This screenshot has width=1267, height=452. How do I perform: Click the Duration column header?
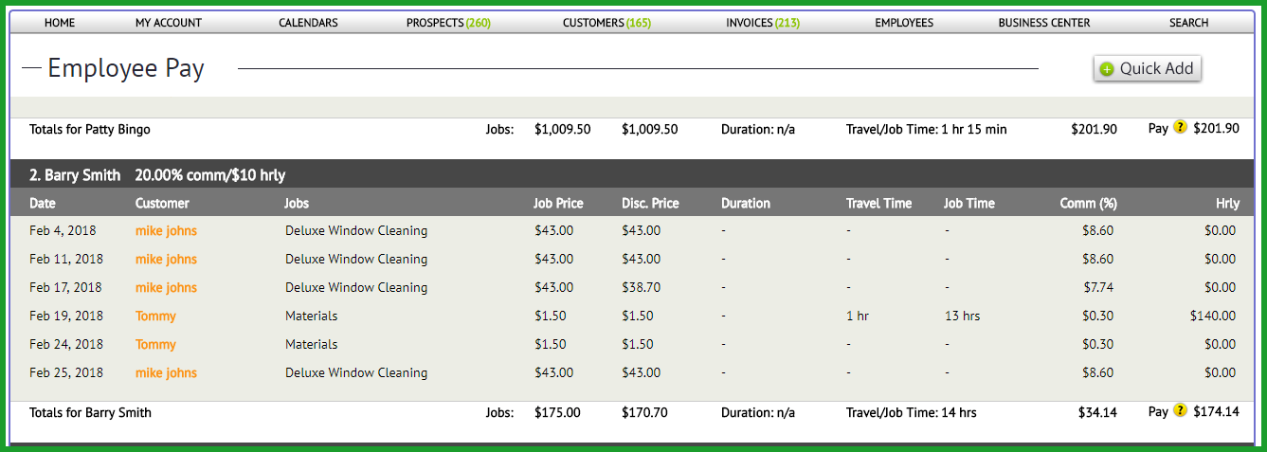[x=746, y=203]
